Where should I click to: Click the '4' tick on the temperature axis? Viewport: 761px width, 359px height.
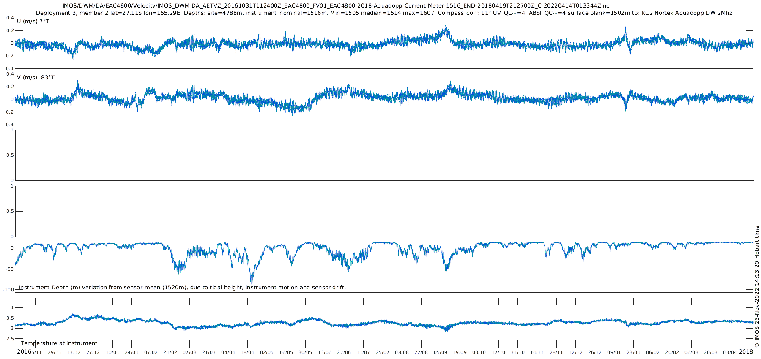click(12, 307)
